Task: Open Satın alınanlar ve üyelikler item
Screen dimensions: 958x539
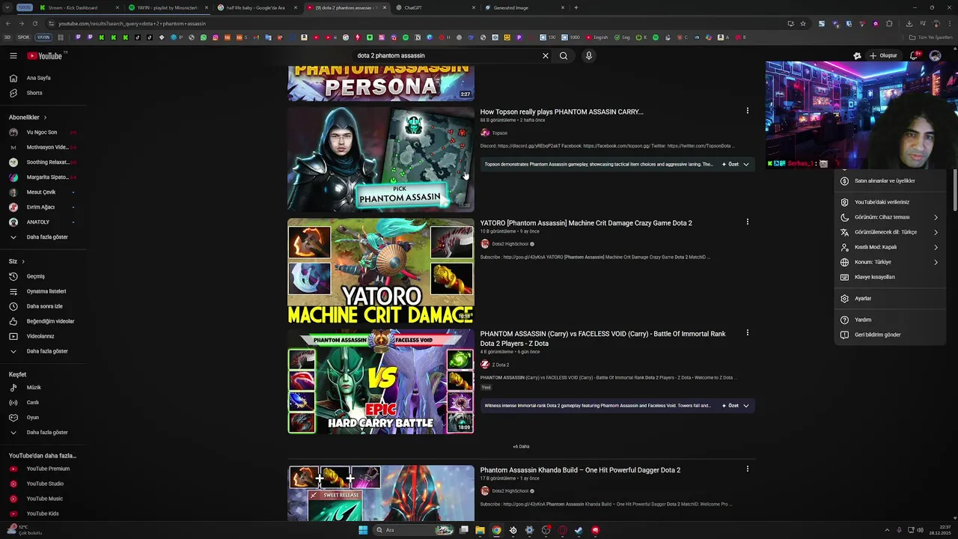Action: 889,181
